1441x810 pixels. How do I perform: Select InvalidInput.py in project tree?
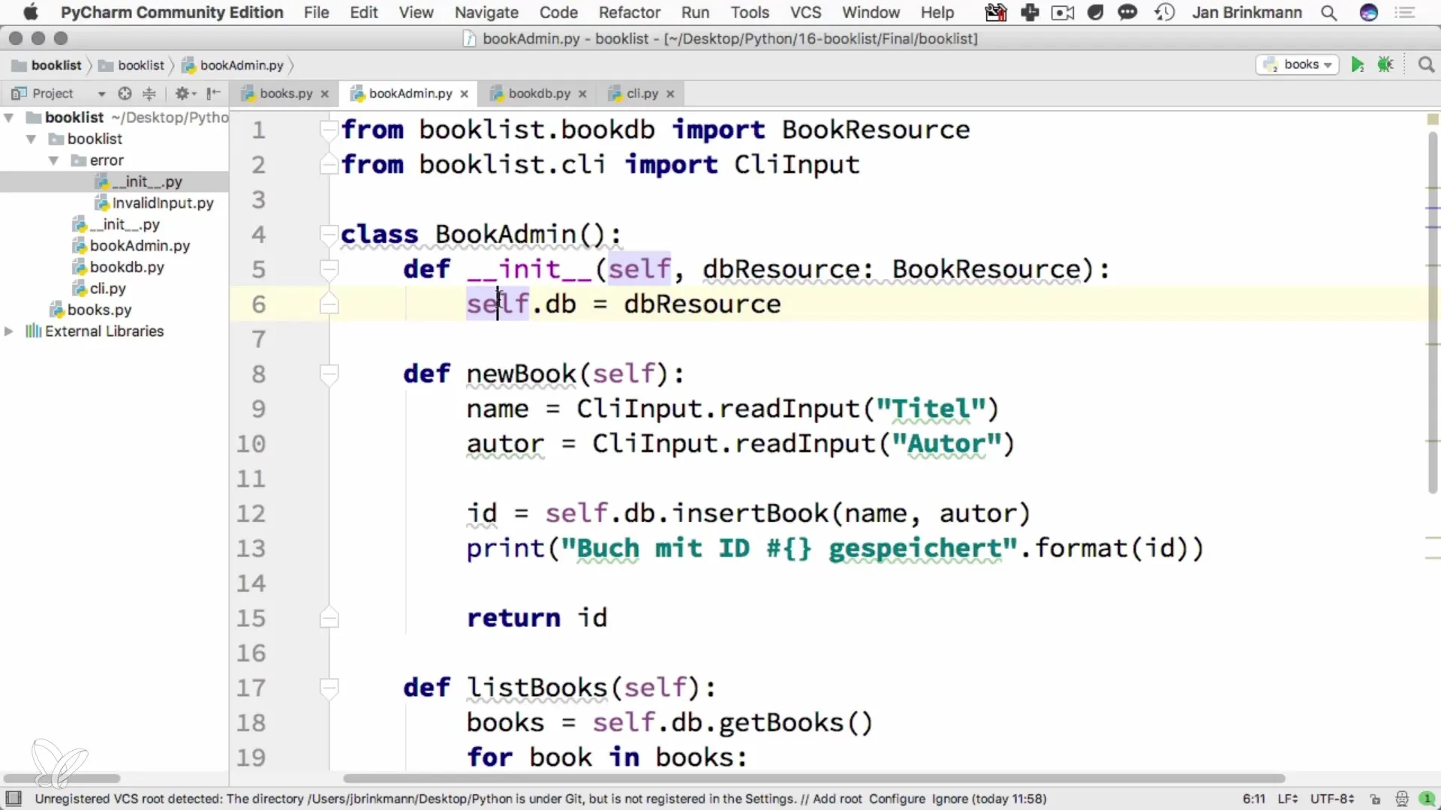[162, 203]
